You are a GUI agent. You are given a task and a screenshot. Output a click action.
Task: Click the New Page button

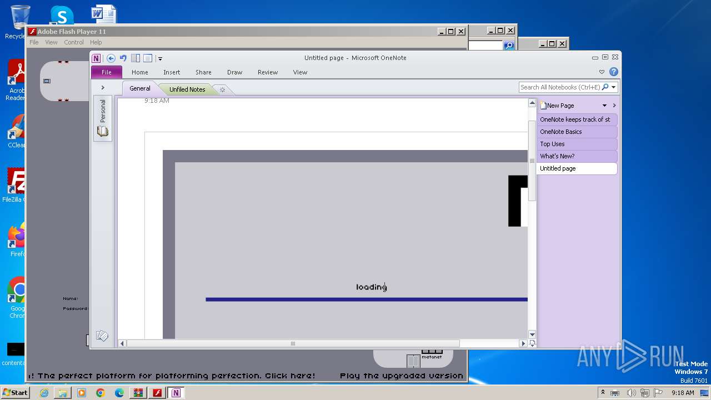pos(557,106)
